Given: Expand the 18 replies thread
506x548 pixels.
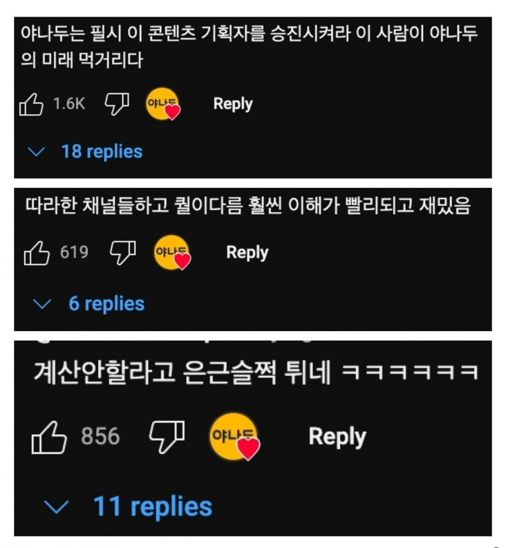Looking at the screenshot, I should 102,152.
